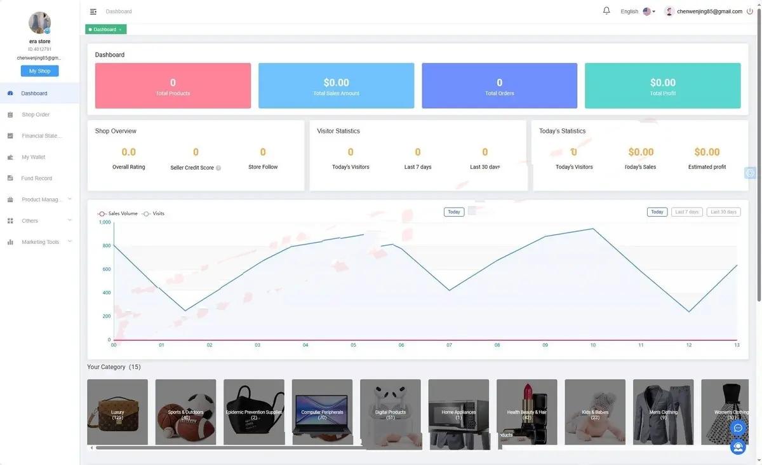Toggle the sidebar collapse hamburger icon

(x=93, y=11)
